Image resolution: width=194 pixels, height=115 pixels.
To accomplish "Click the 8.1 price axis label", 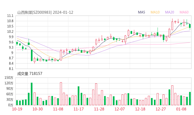I will pyautogui.click(x=11, y=69).
